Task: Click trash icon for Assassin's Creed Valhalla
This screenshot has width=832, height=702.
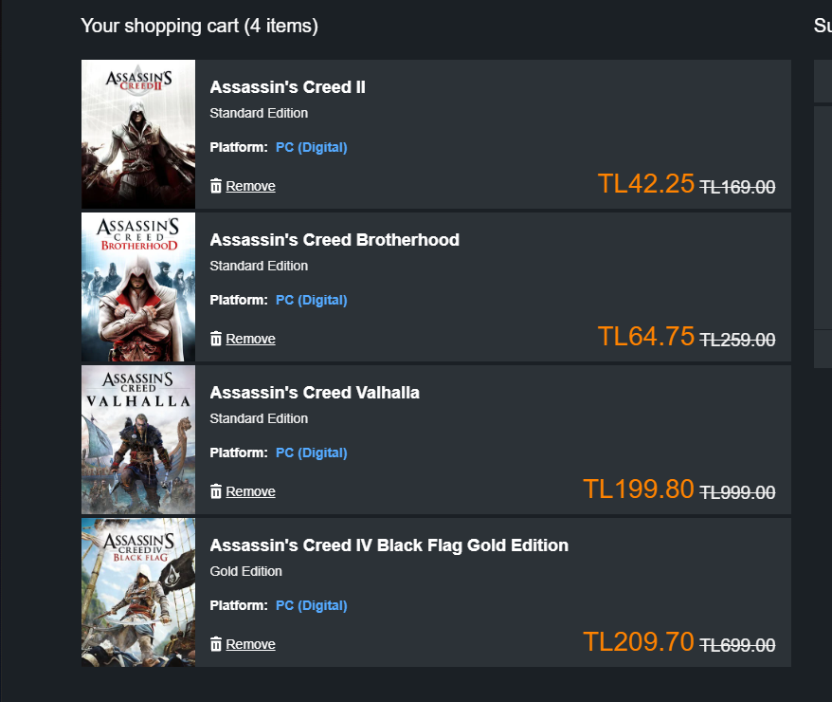Action: [x=216, y=491]
